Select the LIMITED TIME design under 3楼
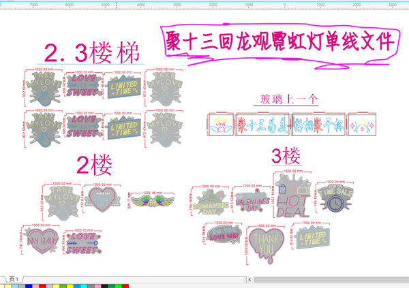The width and height of the screenshot is (409, 288). pyautogui.click(x=313, y=238)
